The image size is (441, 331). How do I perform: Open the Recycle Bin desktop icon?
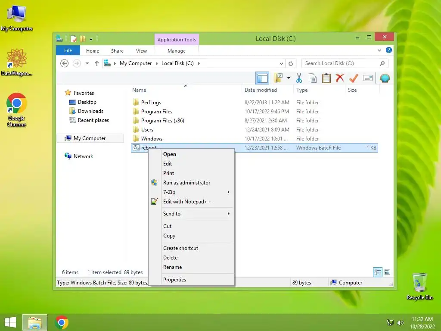[x=419, y=287]
